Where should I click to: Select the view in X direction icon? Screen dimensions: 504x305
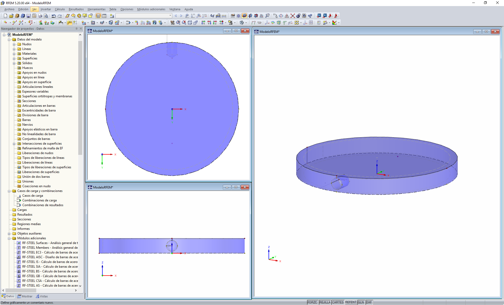tap(203, 23)
